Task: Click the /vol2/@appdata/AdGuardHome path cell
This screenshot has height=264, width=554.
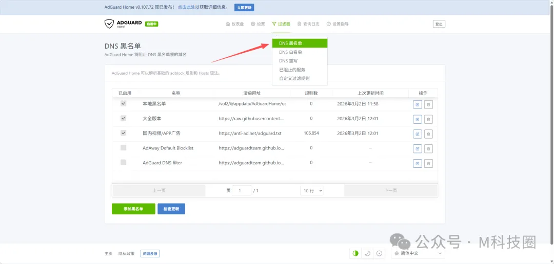Action: 252,104
